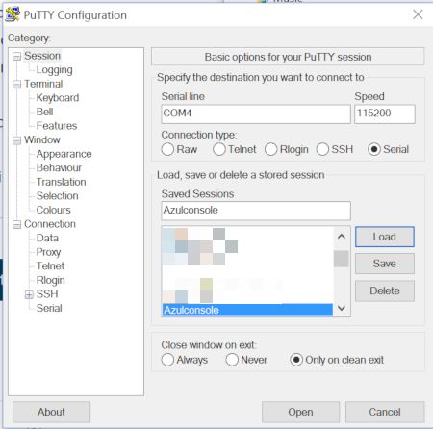
Task: Open the Bell settings category
Action: (x=44, y=112)
